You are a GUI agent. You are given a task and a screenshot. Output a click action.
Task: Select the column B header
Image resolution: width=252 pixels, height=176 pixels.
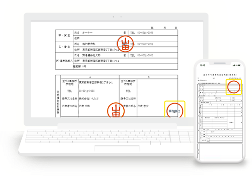pos(149,77)
